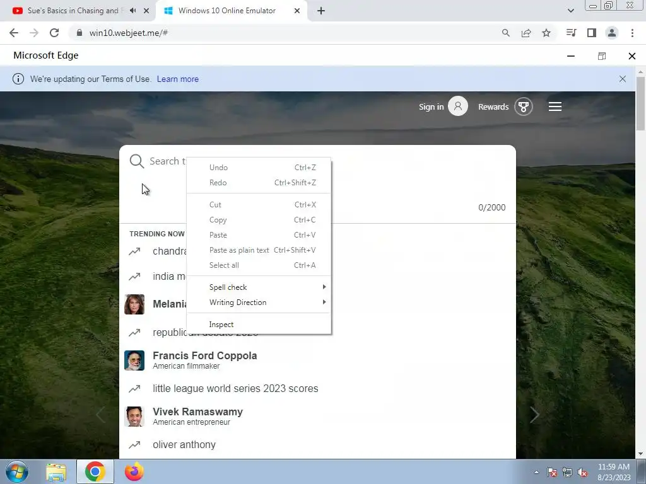Click the forward navigation arrow
646x484 pixels.
34,33
